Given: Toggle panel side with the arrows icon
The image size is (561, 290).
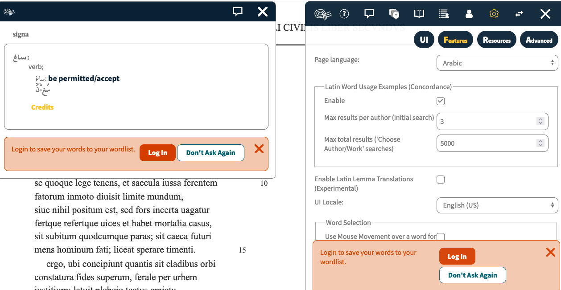Looking at the screenshot, I should (x=519, y=14).
